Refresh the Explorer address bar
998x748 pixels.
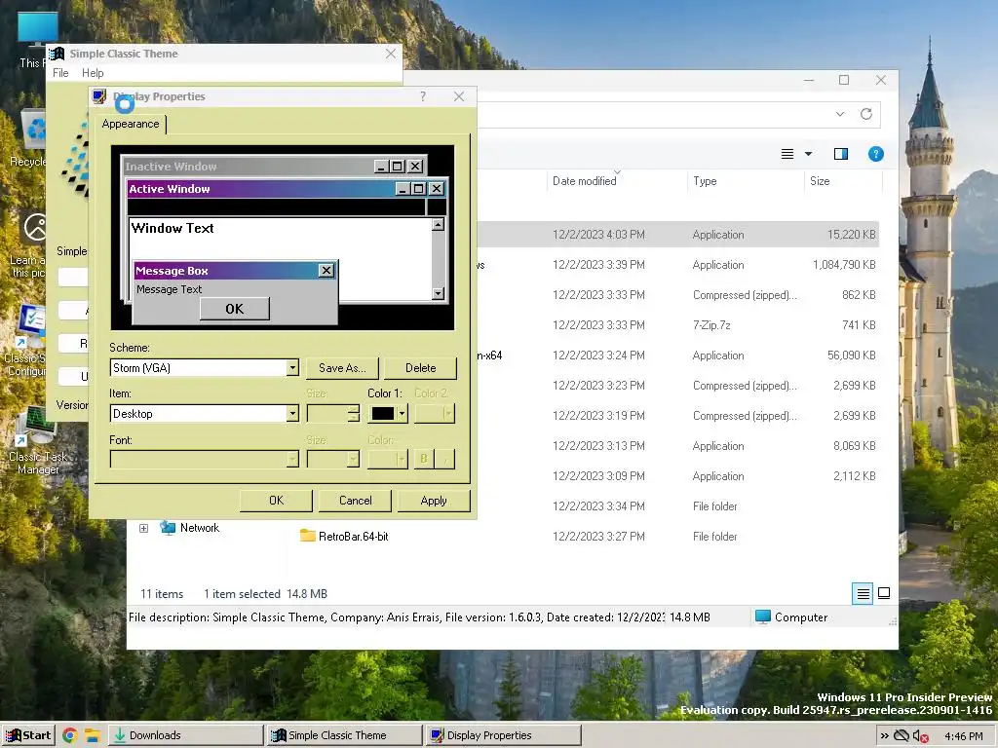click(x=866, y=114)
